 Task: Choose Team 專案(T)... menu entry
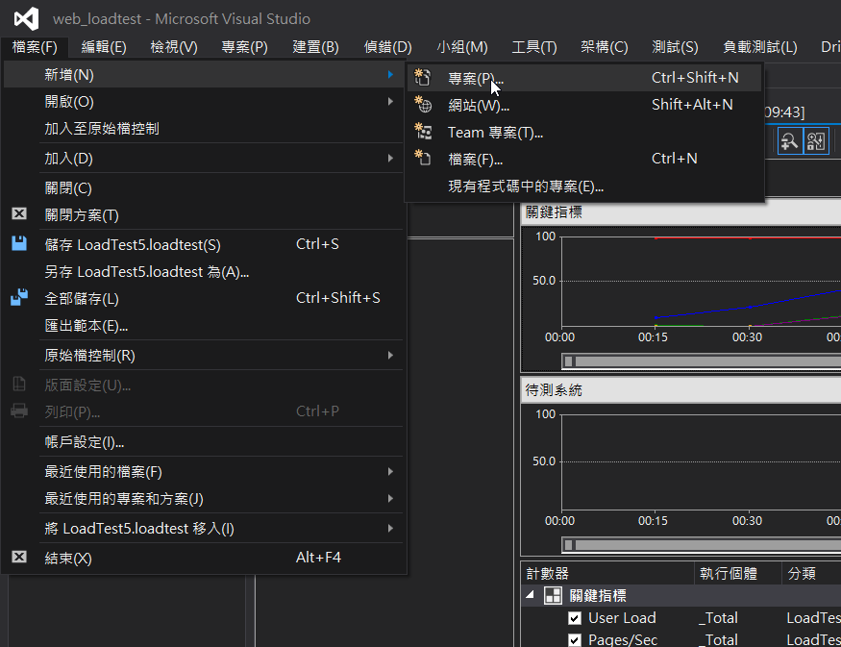(584, 132)
